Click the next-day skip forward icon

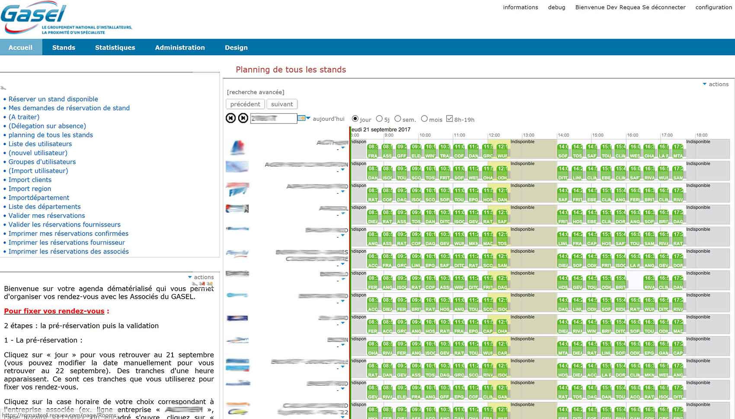click(x=243, y=118)
